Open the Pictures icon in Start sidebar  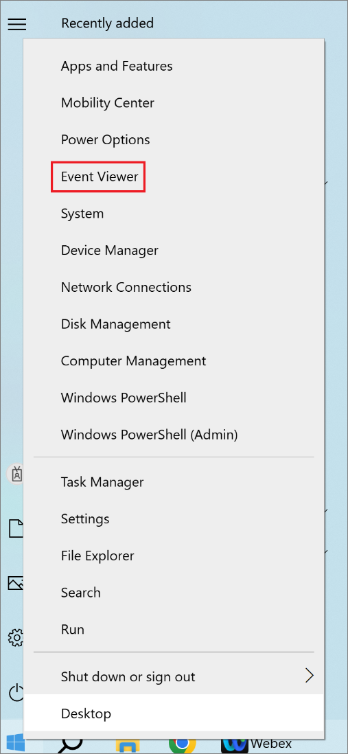(16, 583)
